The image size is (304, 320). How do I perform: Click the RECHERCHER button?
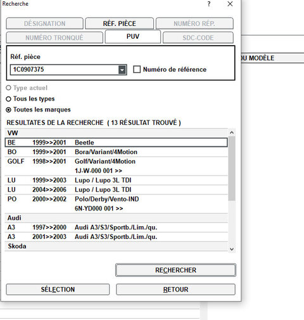pyautogui.click(x=175, y=270)
